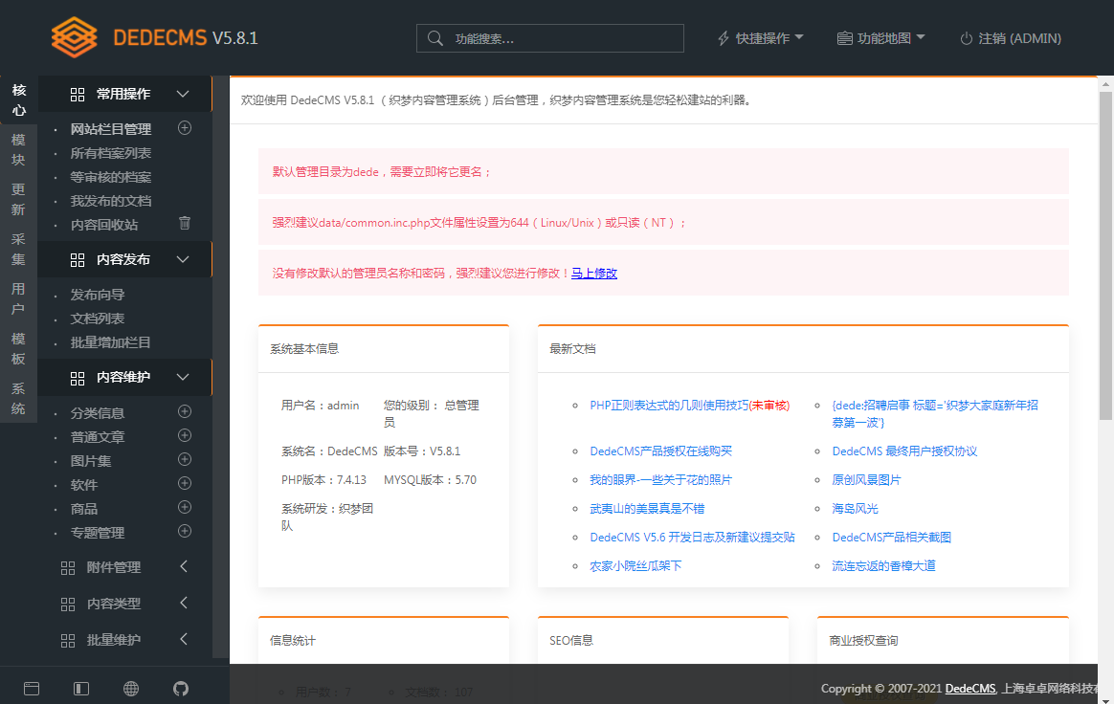Click inside the 功能搜索 search field
This screenshot has width=1114, height=704.
click(x=550, y=38)
